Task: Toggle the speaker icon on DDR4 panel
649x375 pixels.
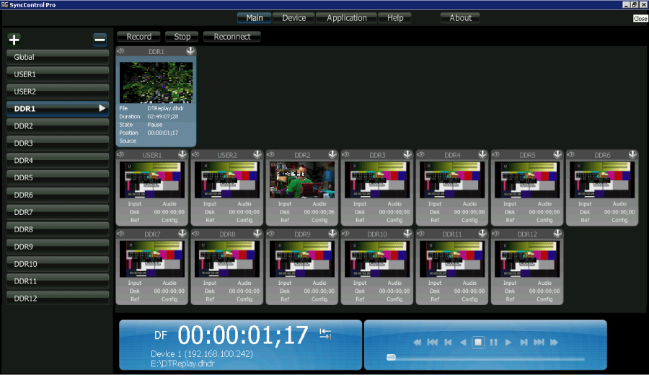Action: coord(420,154)
